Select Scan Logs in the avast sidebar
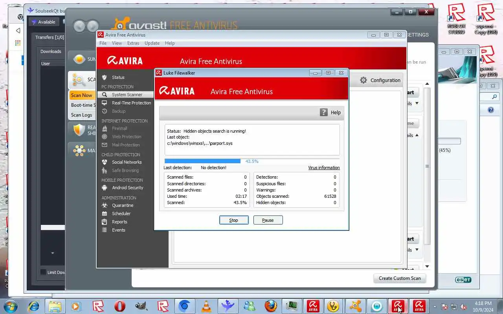 coord(82,115)
